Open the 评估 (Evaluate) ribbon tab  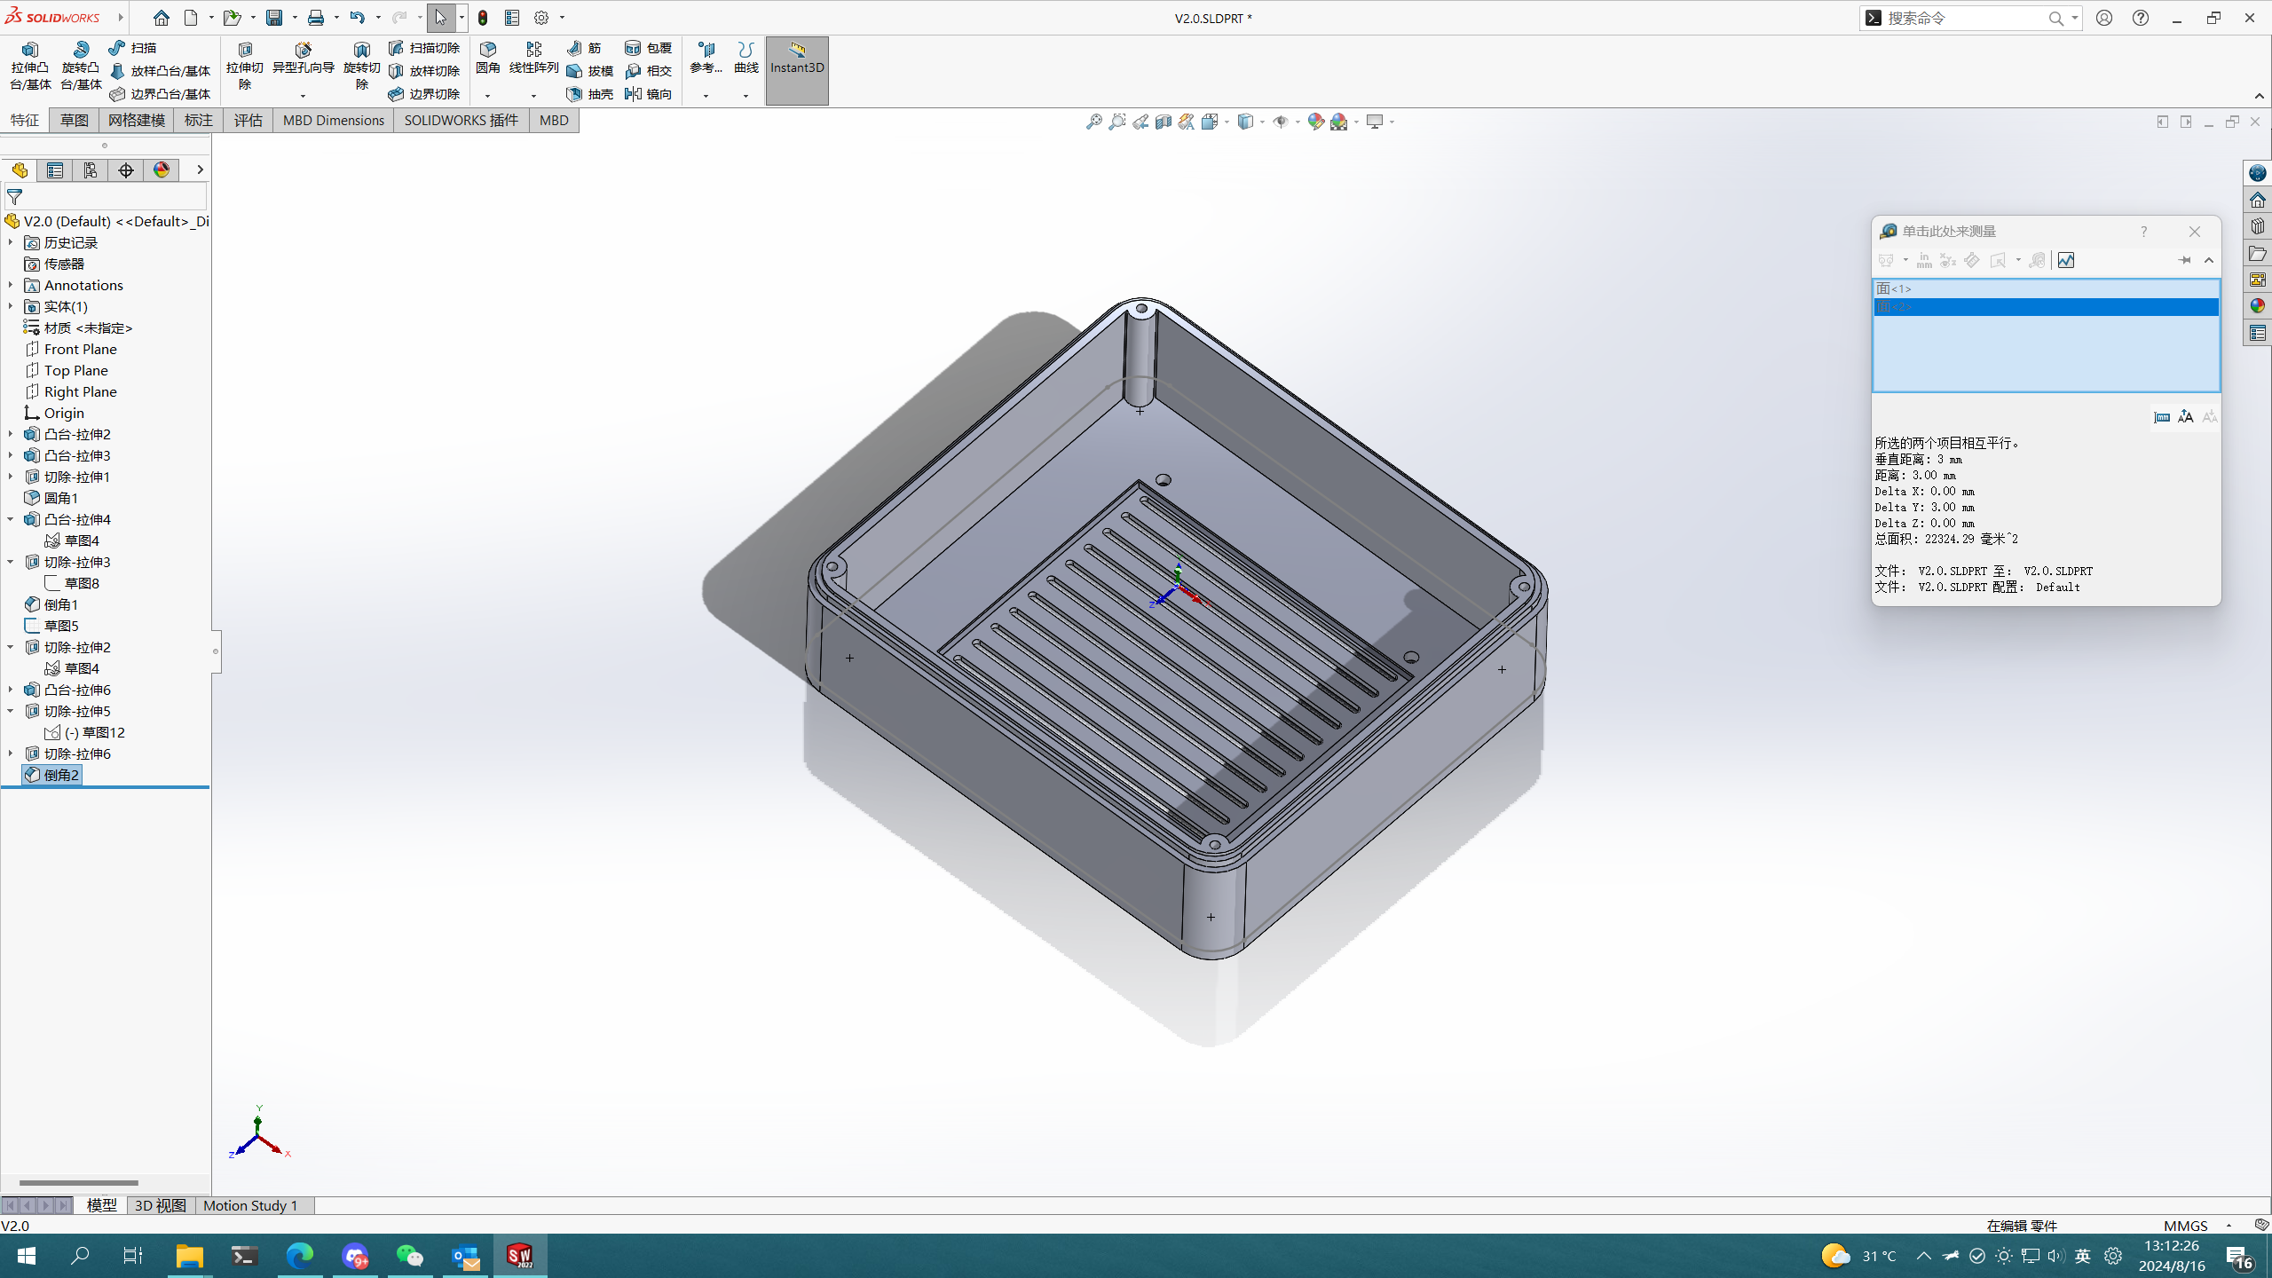[248, 120]
